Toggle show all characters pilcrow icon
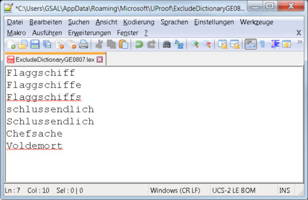This screenshot has height=200, width=308. pyautogui.click(x=262, y=44)
